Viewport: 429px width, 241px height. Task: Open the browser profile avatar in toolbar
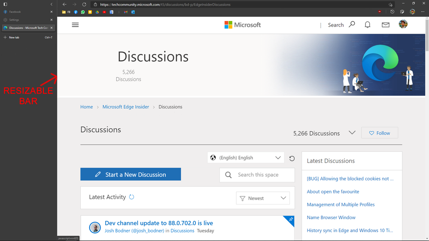(412, 12)
